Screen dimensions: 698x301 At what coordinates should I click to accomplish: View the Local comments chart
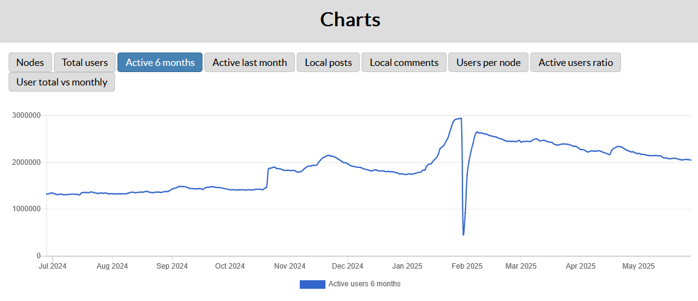(404, 62)
